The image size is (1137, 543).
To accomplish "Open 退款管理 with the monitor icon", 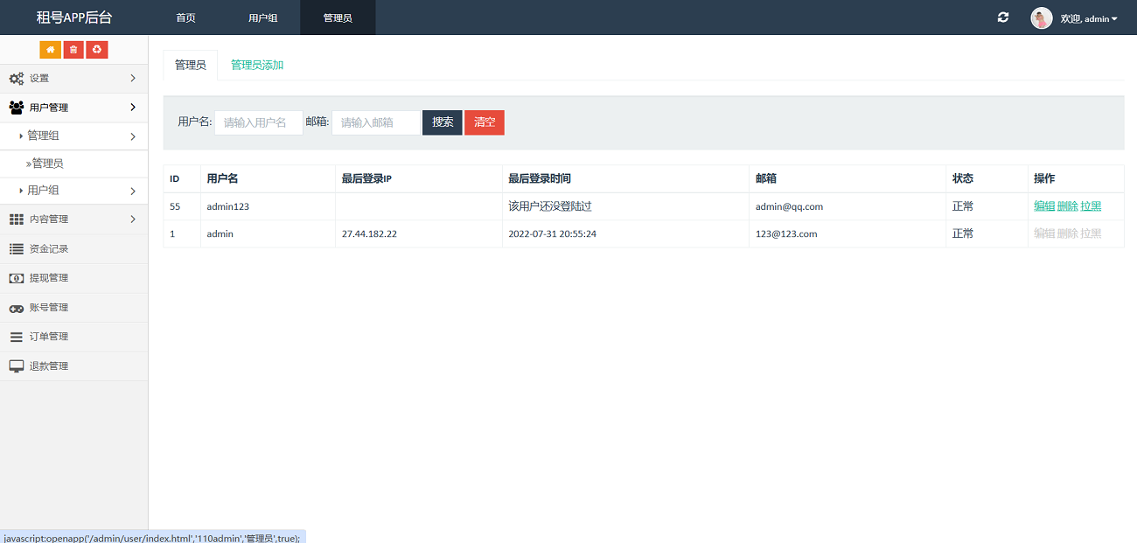I will point(48,366).
